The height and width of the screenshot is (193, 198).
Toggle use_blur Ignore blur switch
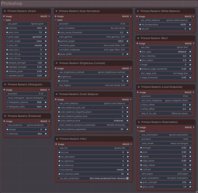coord(165,47)
